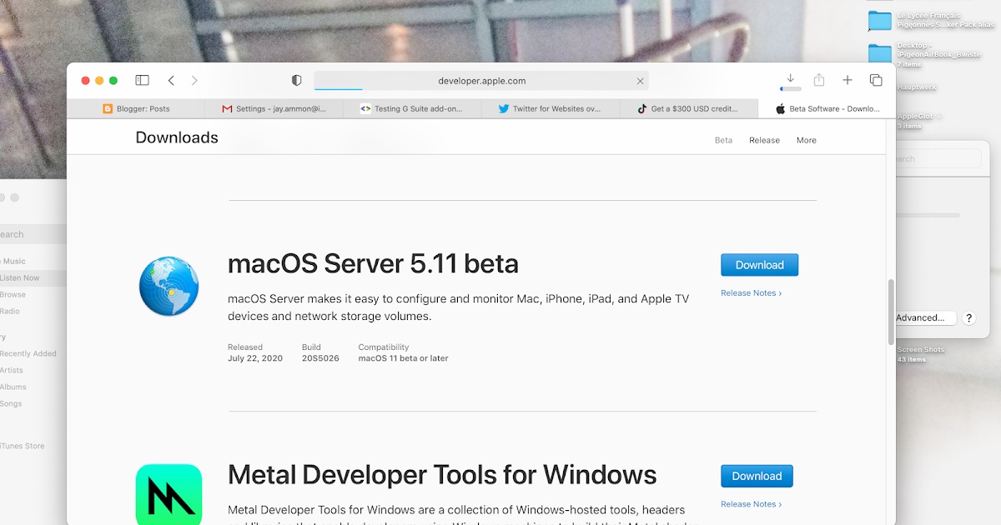Click the Metal Developer Tools for Windows title

pos(442,475)
